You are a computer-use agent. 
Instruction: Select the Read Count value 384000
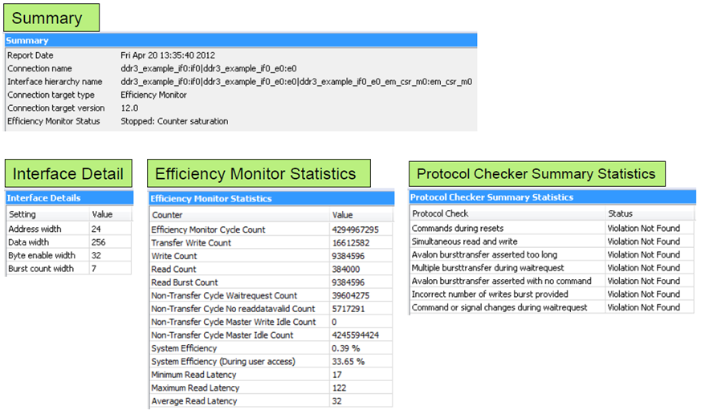pyautogui.click(x=346, y=270)
